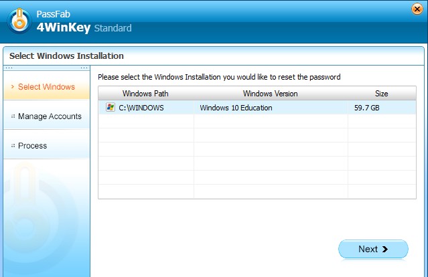This screenshot has width=428, height=277.
Task: Sort by the Windows Version column header
Action: click(271, 94)
